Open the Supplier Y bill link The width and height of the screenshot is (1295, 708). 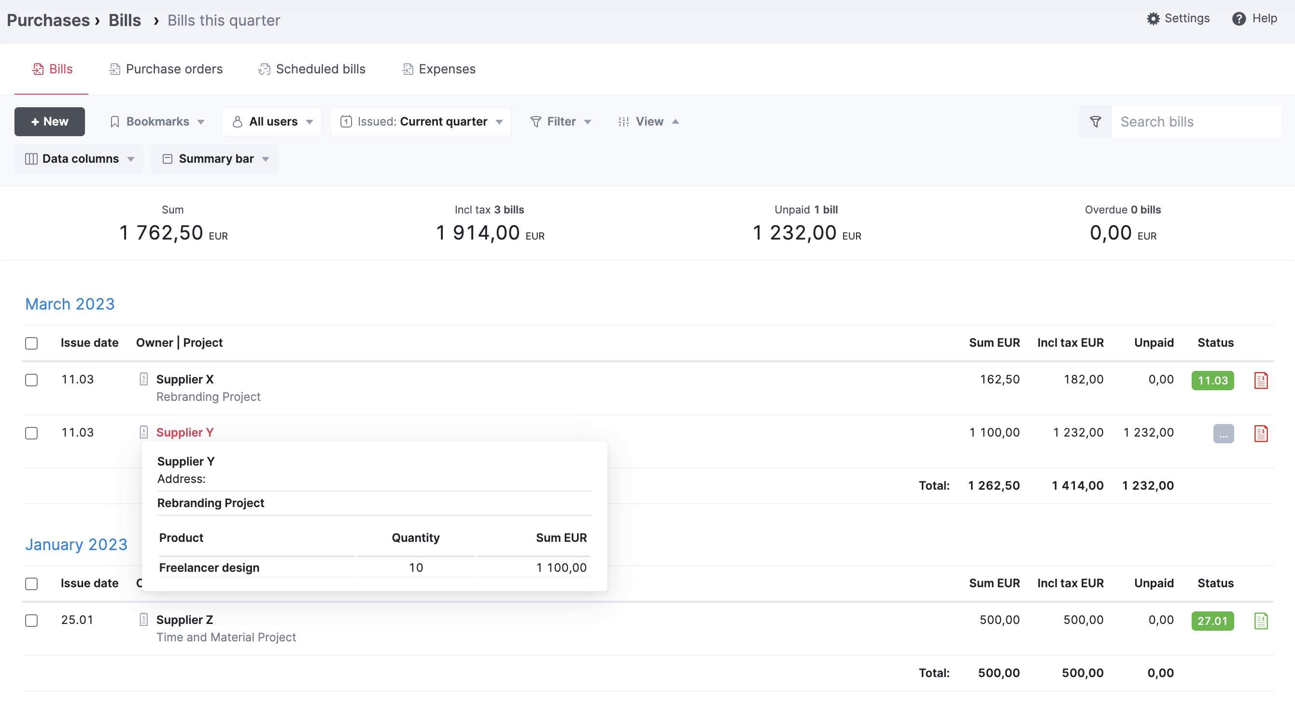(185, 432)
